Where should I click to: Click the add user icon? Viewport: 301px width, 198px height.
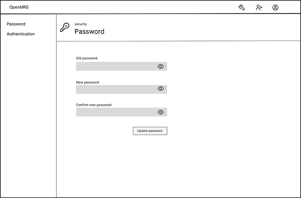coord(259,7)
